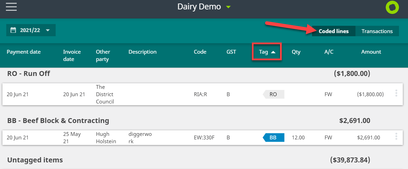Click the Tag ascending sort arrow
Image resolution: width=408 pixels, height=169 pixels.
(273, 52)
